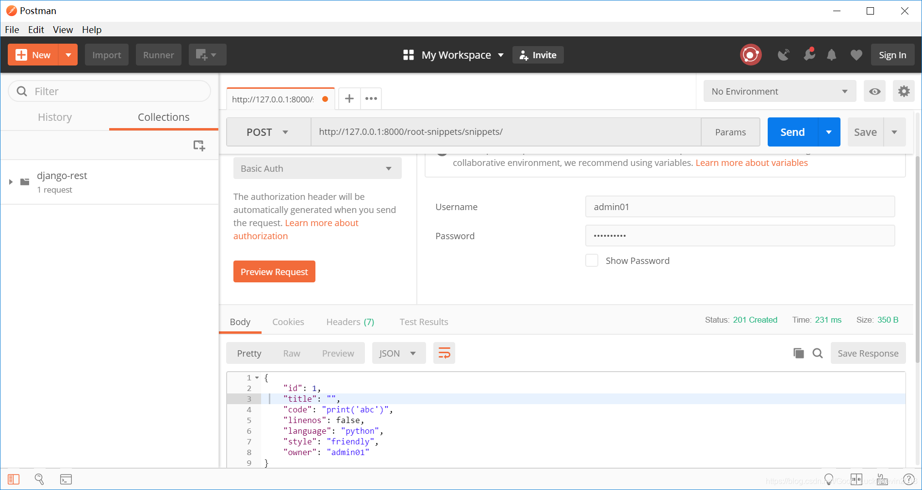
Task: Open the Send options dropdown arrow
Action: pos(829,132)
